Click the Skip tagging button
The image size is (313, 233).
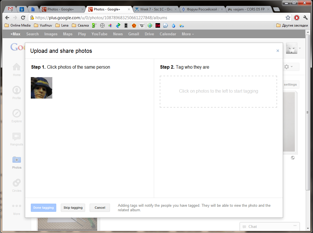click(x=73, y=208)
